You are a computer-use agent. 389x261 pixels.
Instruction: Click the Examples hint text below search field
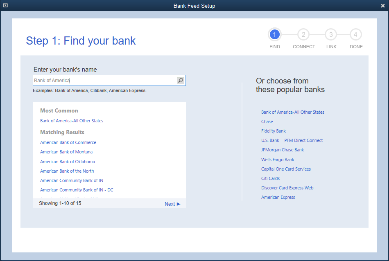(90, 91)
